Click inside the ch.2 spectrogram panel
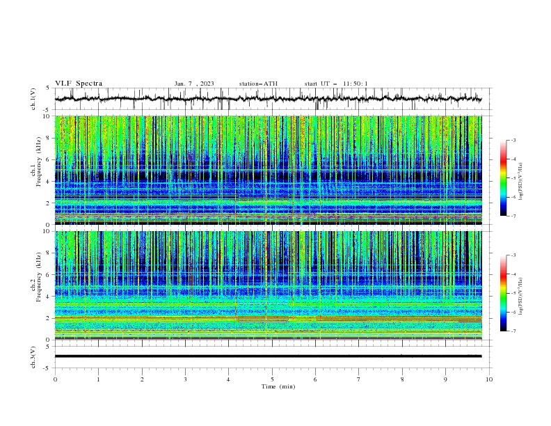 tap(268, 285)
